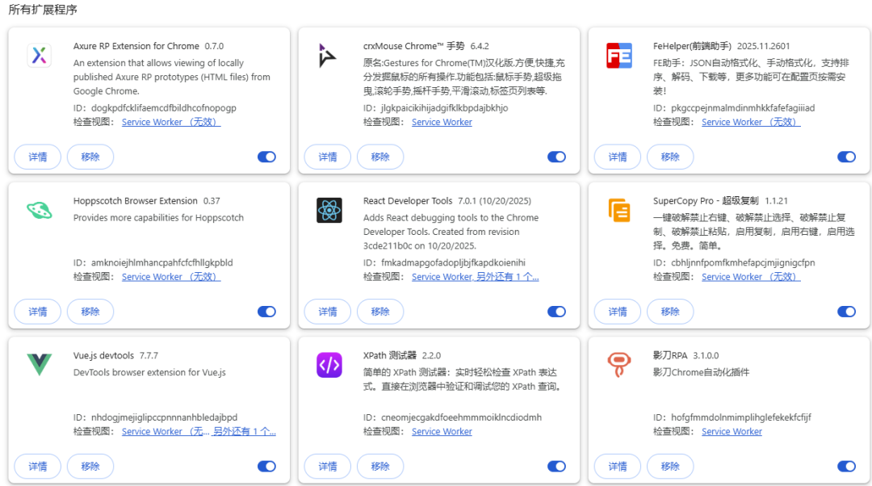Open 详情 for XPath 测试器

click(x=328, y=466)
